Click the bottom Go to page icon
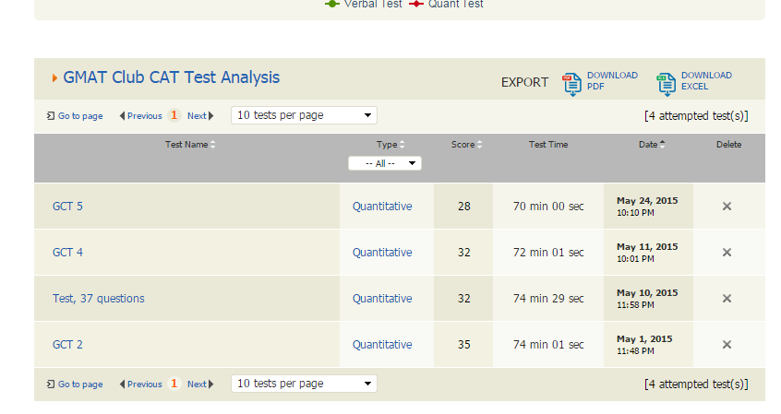 pos(50,384)
